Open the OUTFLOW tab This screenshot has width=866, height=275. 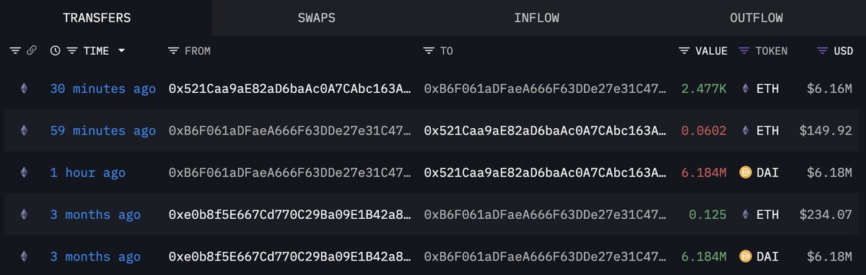[756, 18]
